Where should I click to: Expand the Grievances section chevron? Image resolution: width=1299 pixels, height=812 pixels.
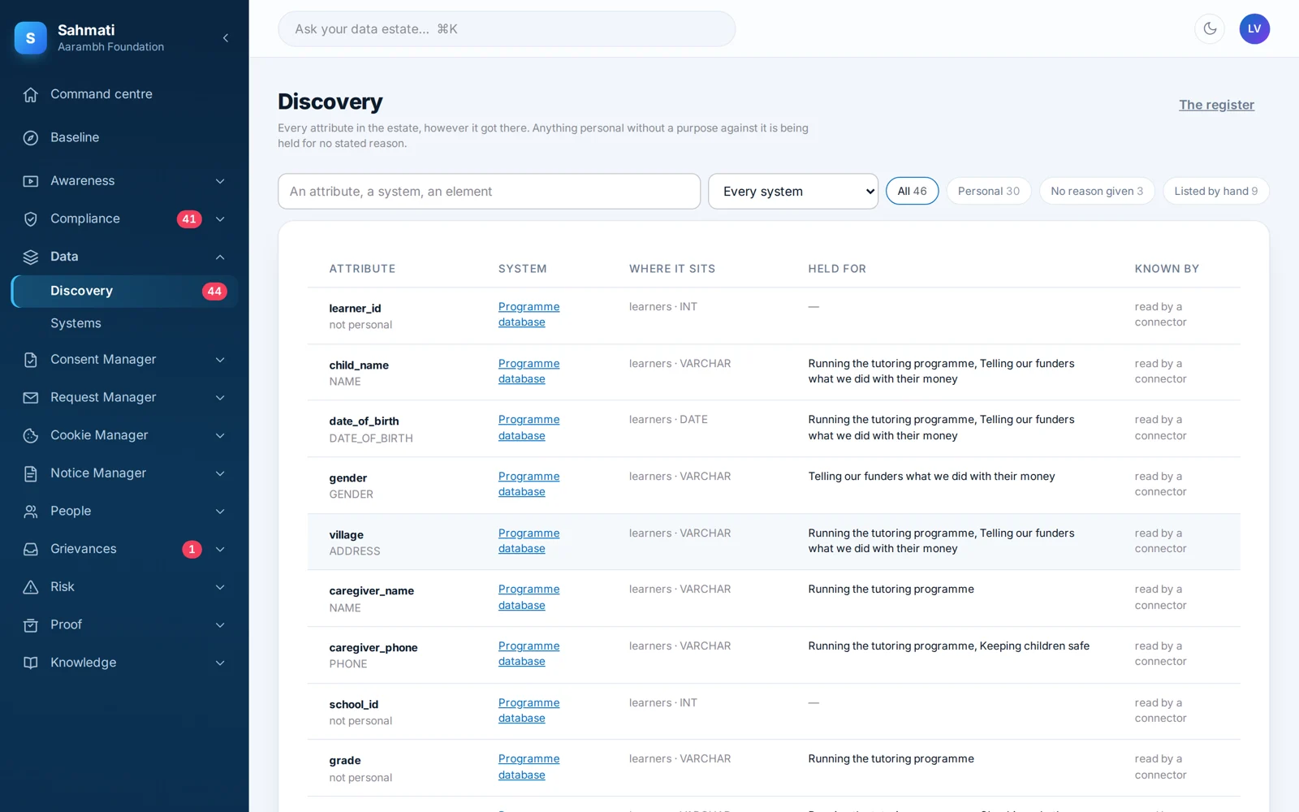(220, 549)
